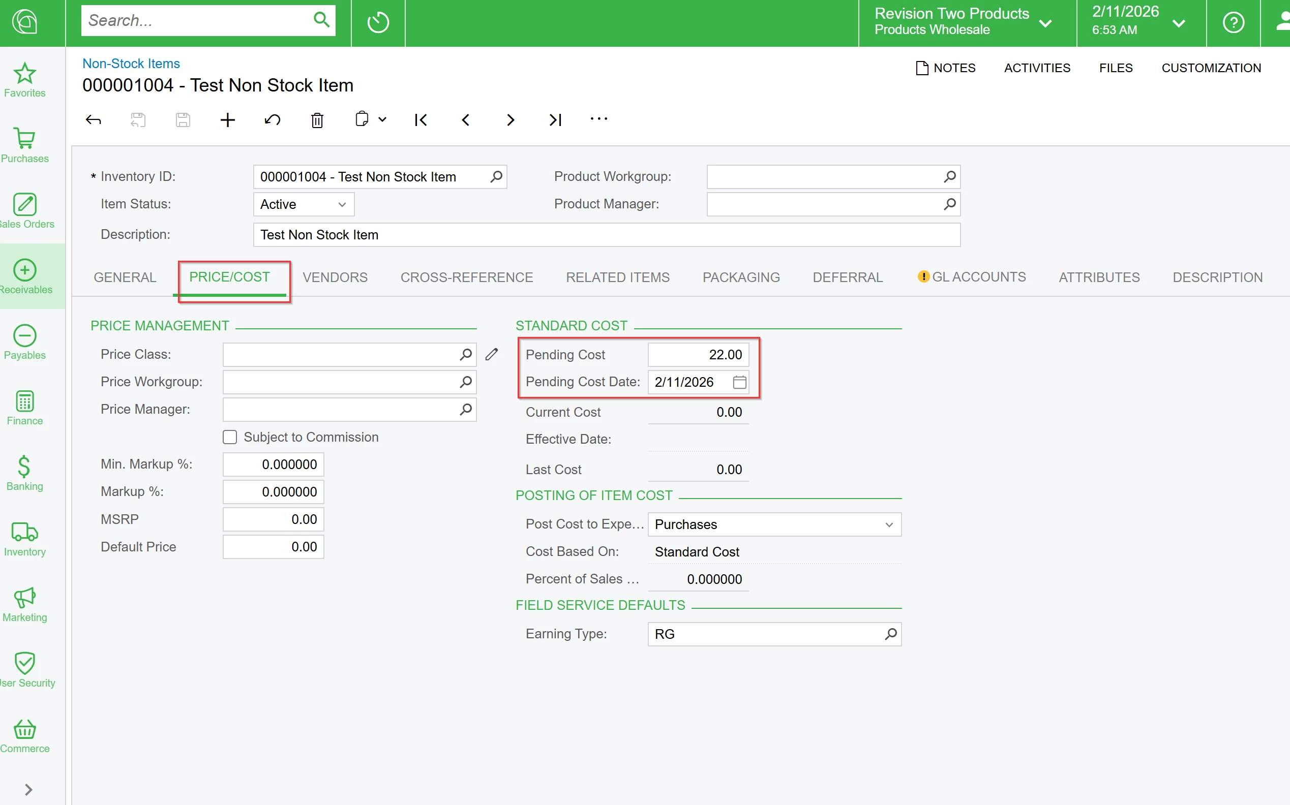Open the Revision Two Products company selector
This screenshot has width=1290, height=805.
pos(963,22)
